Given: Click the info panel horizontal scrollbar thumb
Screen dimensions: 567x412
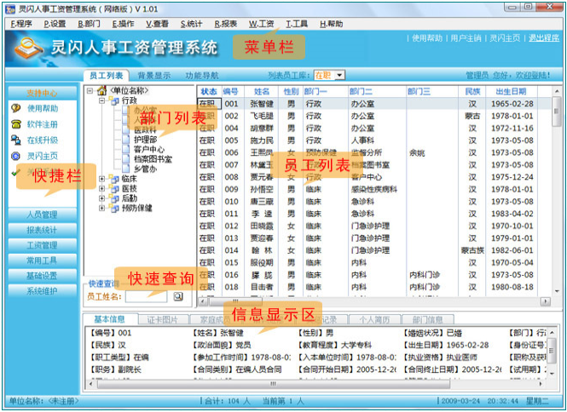Looking at the screenshot, I should coord(273,384).
